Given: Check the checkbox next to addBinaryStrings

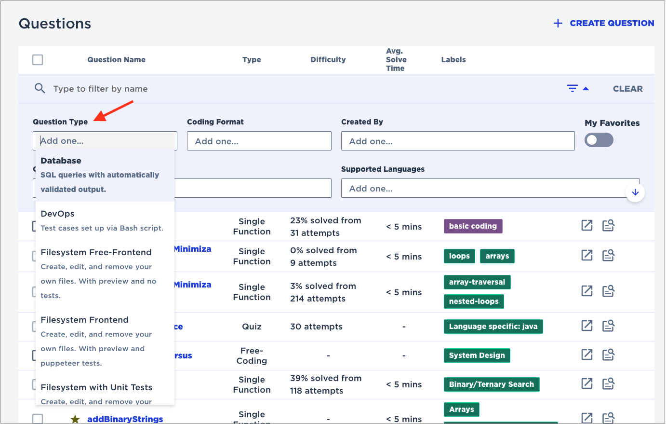Looking at the screenshot, I should point(37,419).
